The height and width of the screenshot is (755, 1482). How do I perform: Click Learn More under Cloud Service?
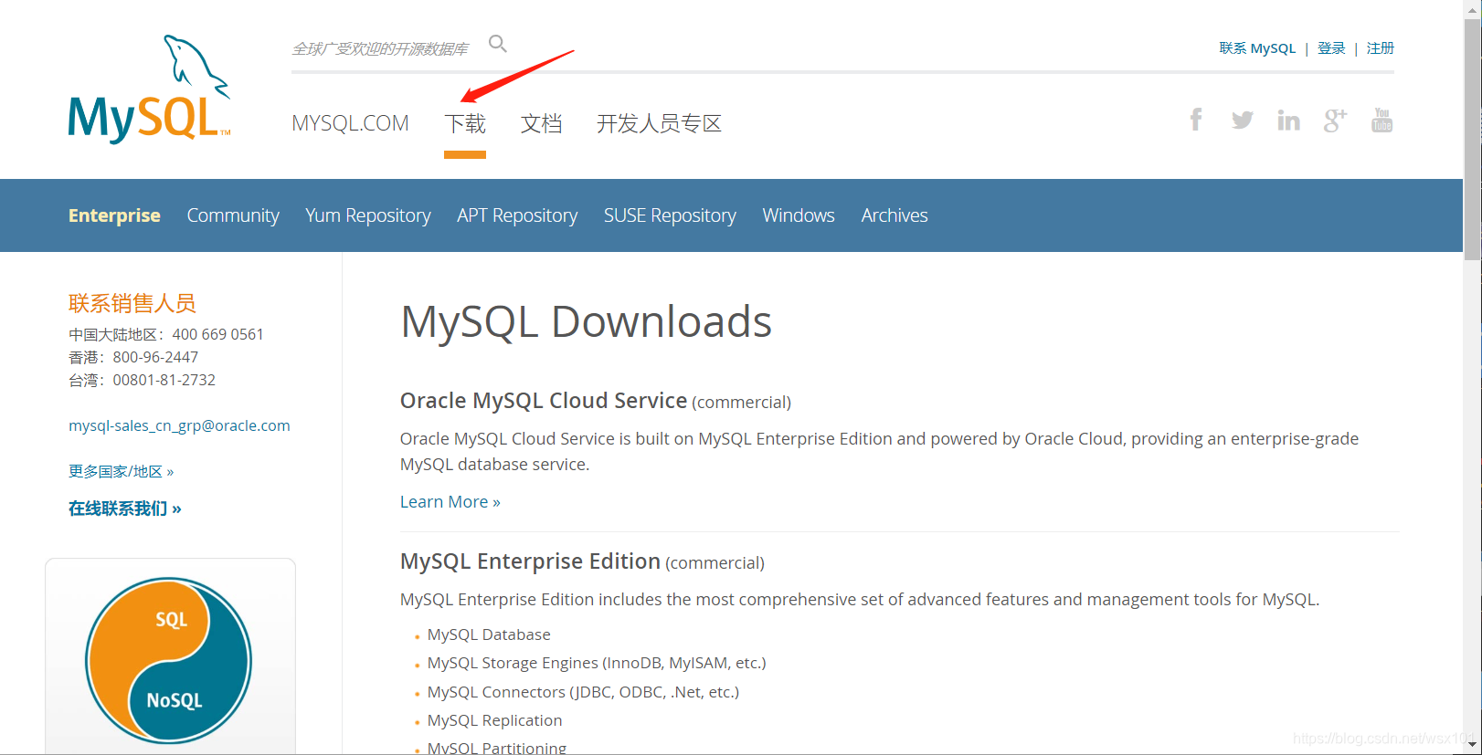click(450, 501)
